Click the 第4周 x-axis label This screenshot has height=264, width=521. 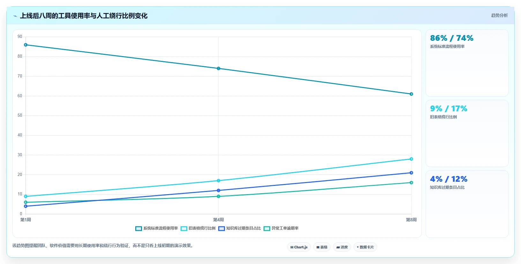[x=219, y=220]
